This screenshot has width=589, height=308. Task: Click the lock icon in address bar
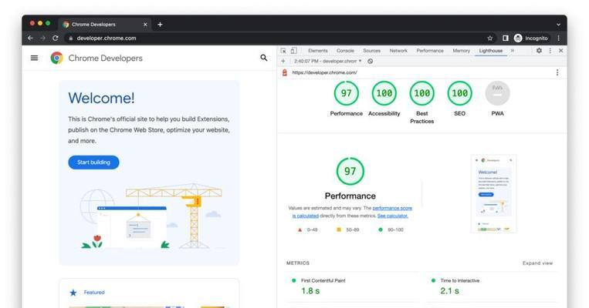[x=70, y=38]
